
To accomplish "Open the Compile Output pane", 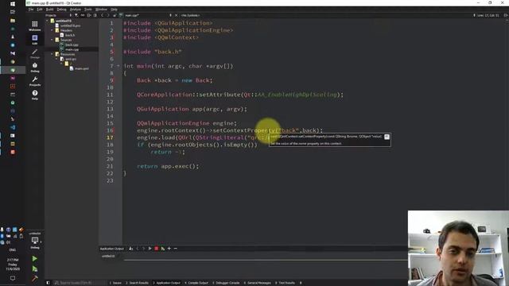I will (196, 283).
